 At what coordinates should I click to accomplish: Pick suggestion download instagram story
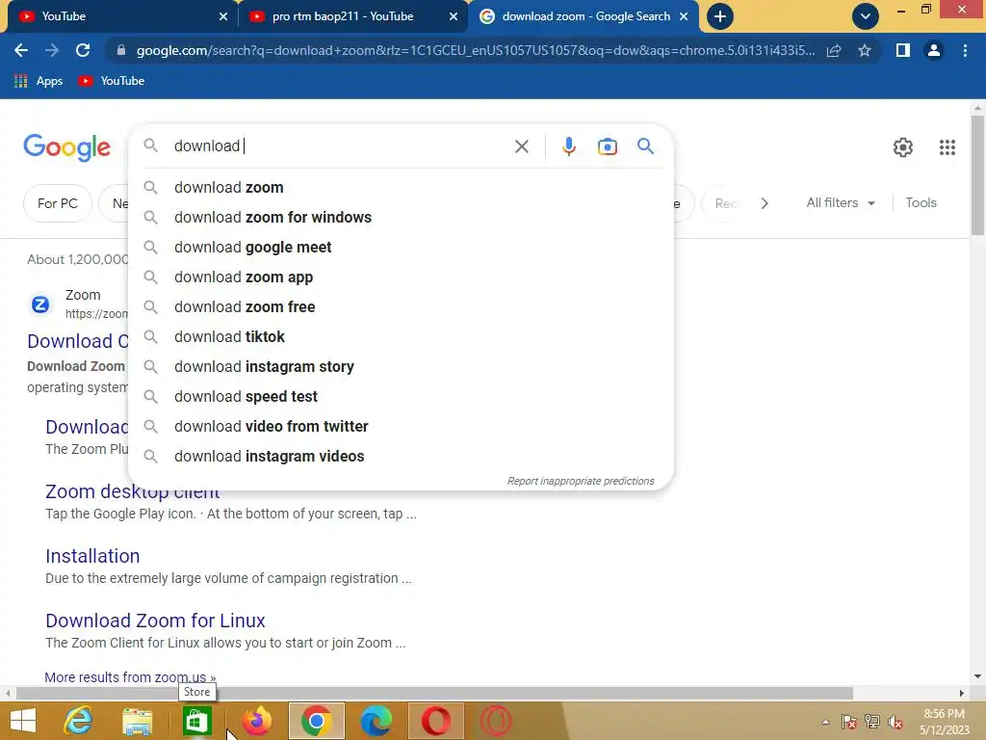[x=401, y=367]
